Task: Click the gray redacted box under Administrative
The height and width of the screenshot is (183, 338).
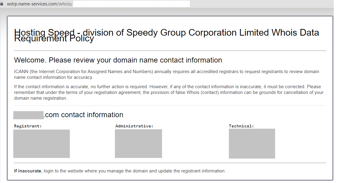Action: 138,143
